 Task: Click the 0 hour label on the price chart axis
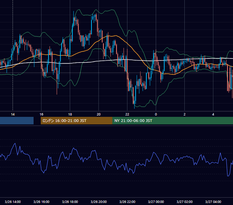[156, 114]
